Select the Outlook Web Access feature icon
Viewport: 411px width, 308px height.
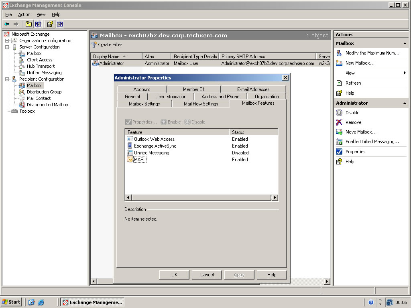click(x=130, y=139)
